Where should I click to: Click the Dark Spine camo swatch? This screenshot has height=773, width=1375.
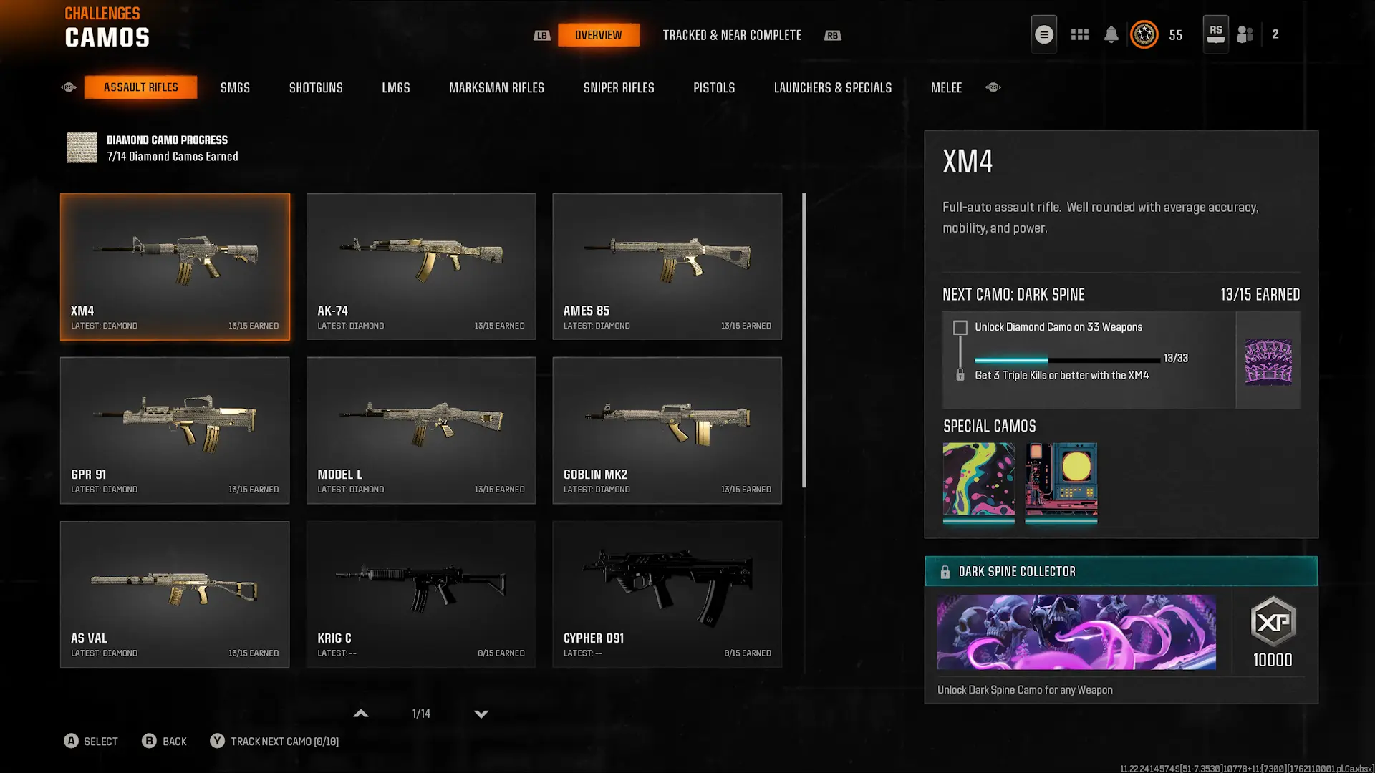(1268, 361)
